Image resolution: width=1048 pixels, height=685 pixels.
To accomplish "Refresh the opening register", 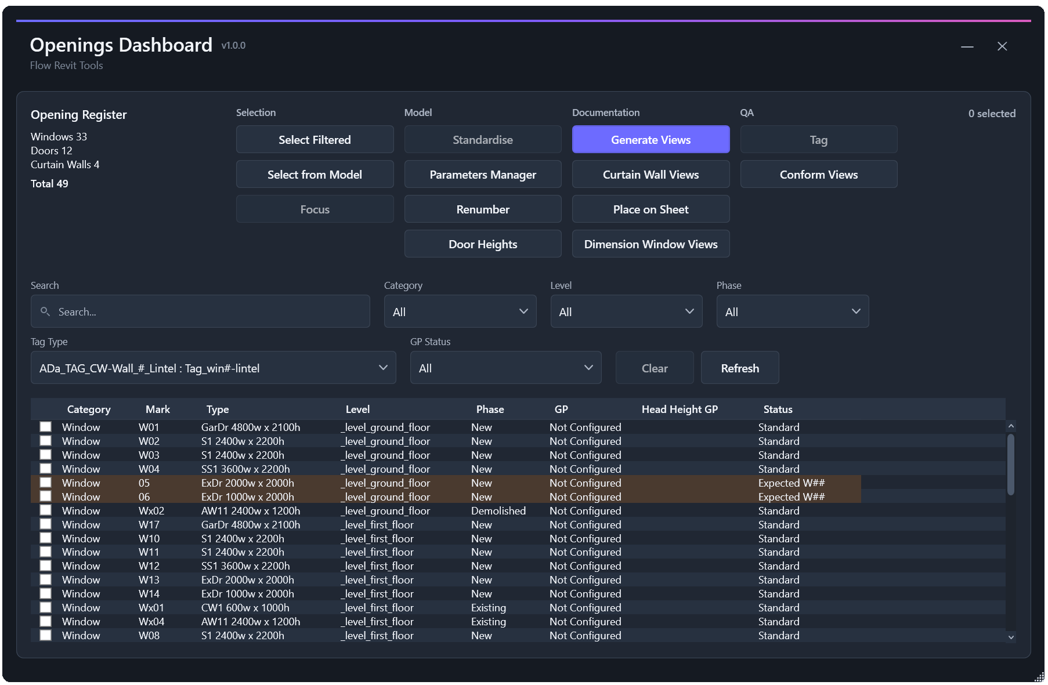I will coord(740,368).
